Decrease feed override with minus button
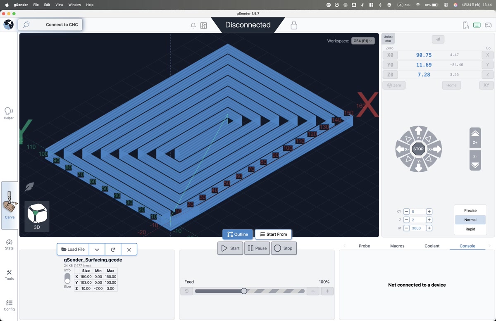 click(x=313, y=291)
